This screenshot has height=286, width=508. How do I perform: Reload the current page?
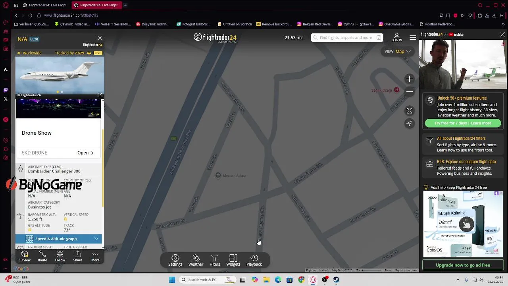click(x=30, y=15)
